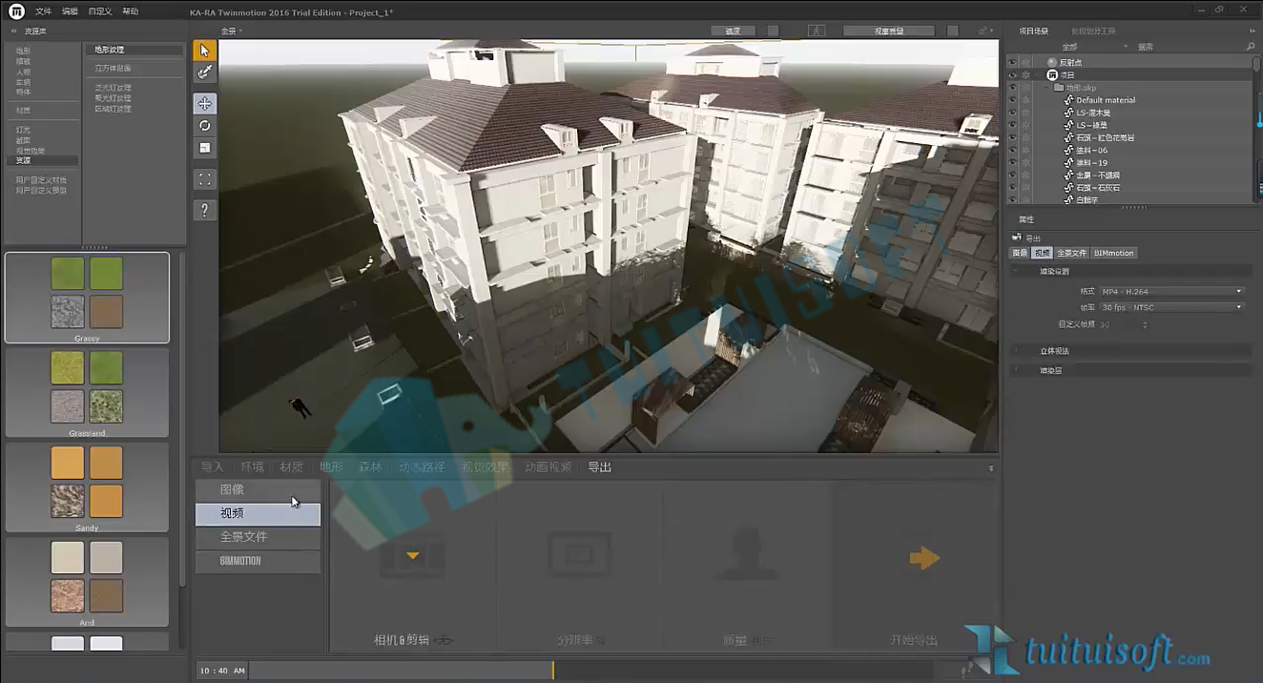The width and height of the screenshot is (1263, 683).
Task: Click the pedestrian walk mode icon
Action: 816,31
